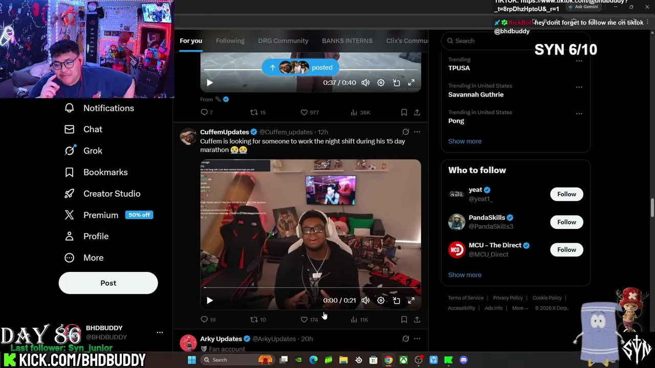Image resolution: width=655 pixels, height=368 pixels.
Task: Open Grok explain icon on CuffemUpdates post
Action: [405, 132]
